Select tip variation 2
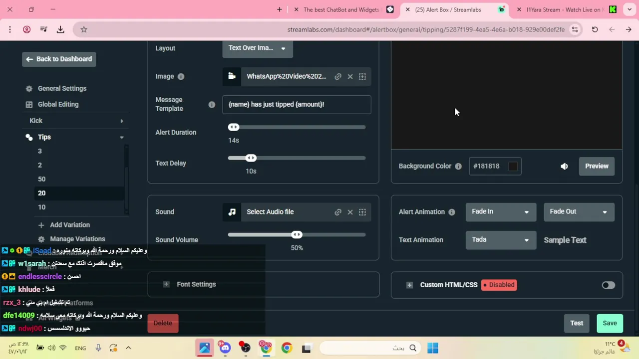 tap(40, 165)
